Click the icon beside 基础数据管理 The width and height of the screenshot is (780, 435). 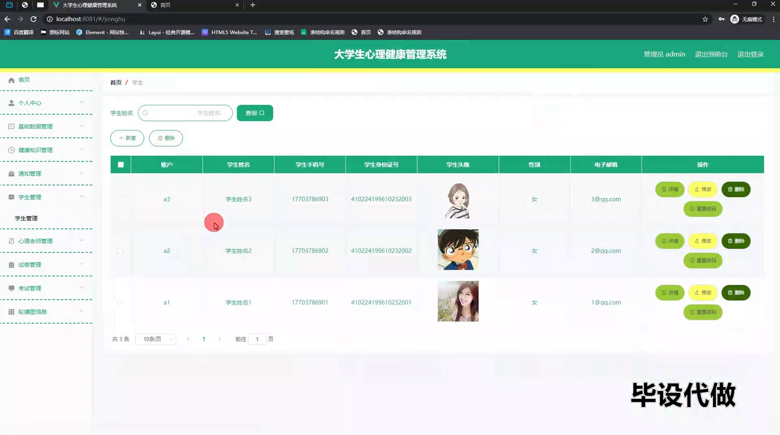[11, 127]
